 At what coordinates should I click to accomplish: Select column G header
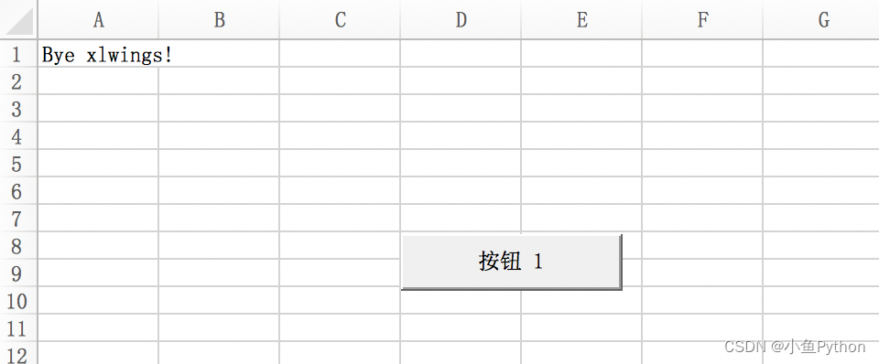pos(821,19)
